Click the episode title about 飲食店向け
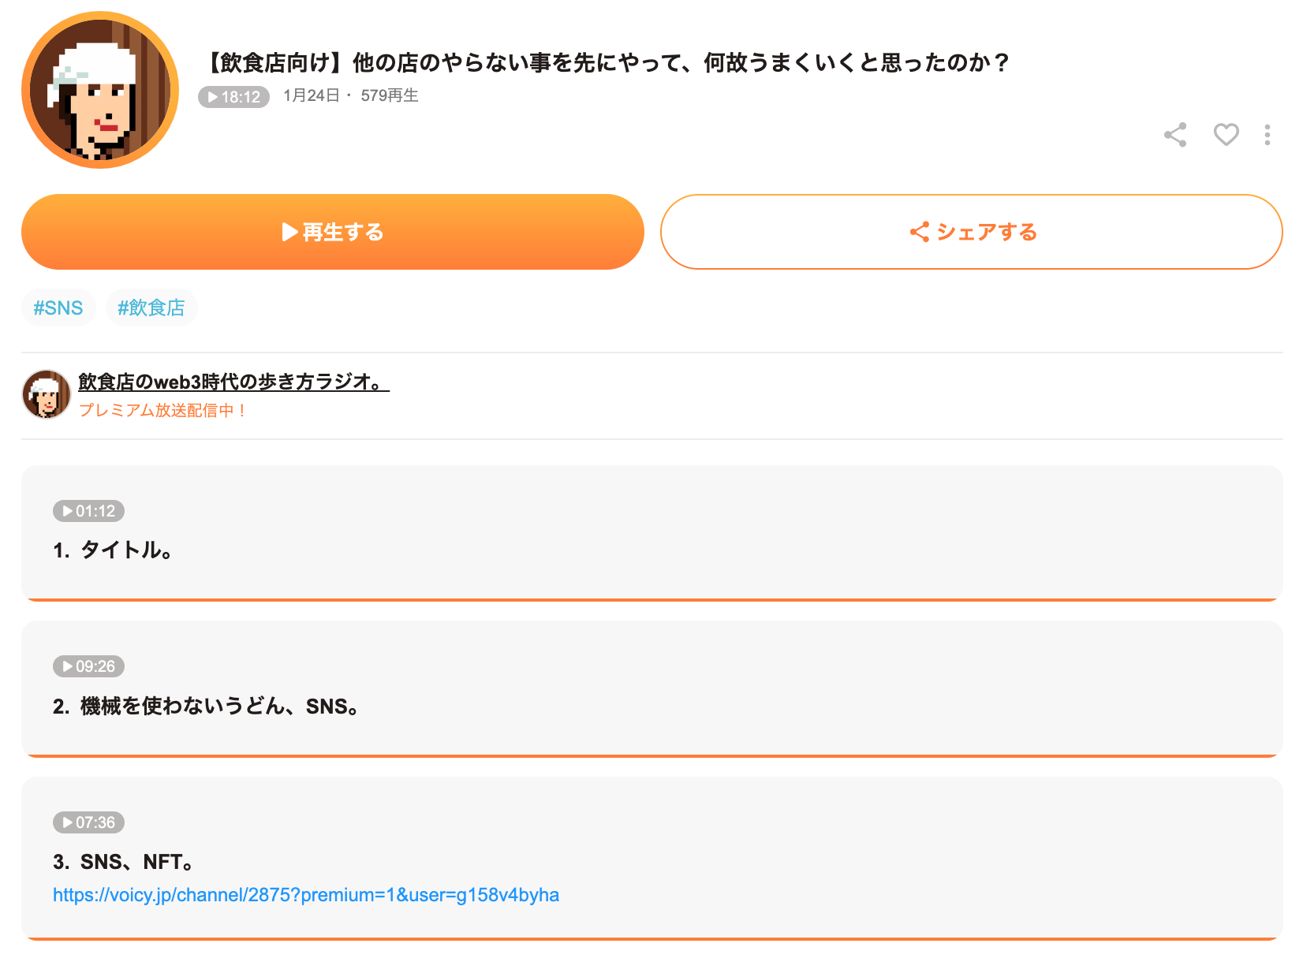1303x962 pixels. pos(606,62)
